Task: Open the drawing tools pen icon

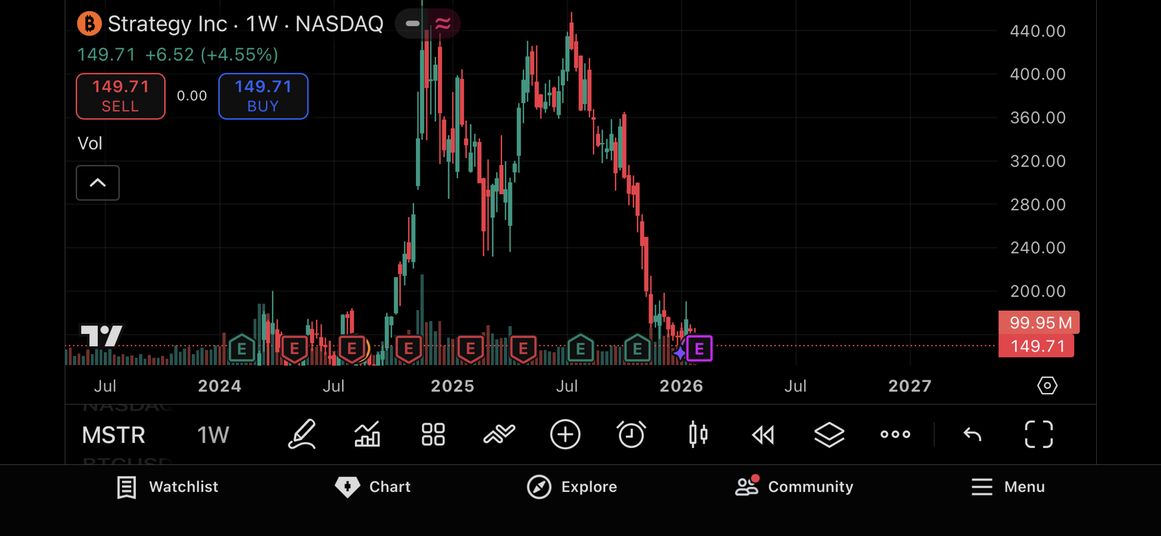Action: 302,434
